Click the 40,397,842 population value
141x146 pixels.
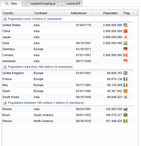[114, 91]
